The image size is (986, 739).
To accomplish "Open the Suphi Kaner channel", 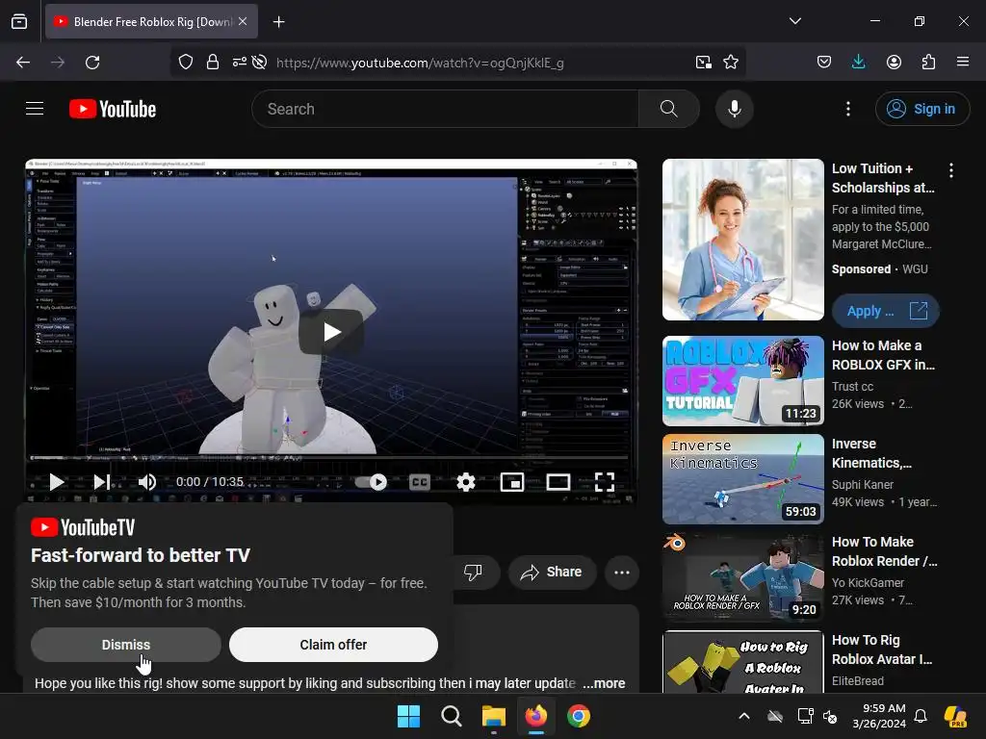I will [862, 485].
